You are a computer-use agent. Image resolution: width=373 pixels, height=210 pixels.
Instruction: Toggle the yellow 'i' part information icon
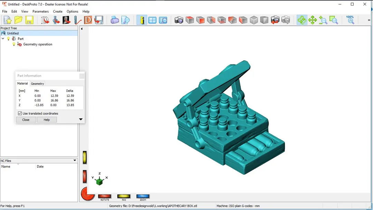[x=142, y=20]
